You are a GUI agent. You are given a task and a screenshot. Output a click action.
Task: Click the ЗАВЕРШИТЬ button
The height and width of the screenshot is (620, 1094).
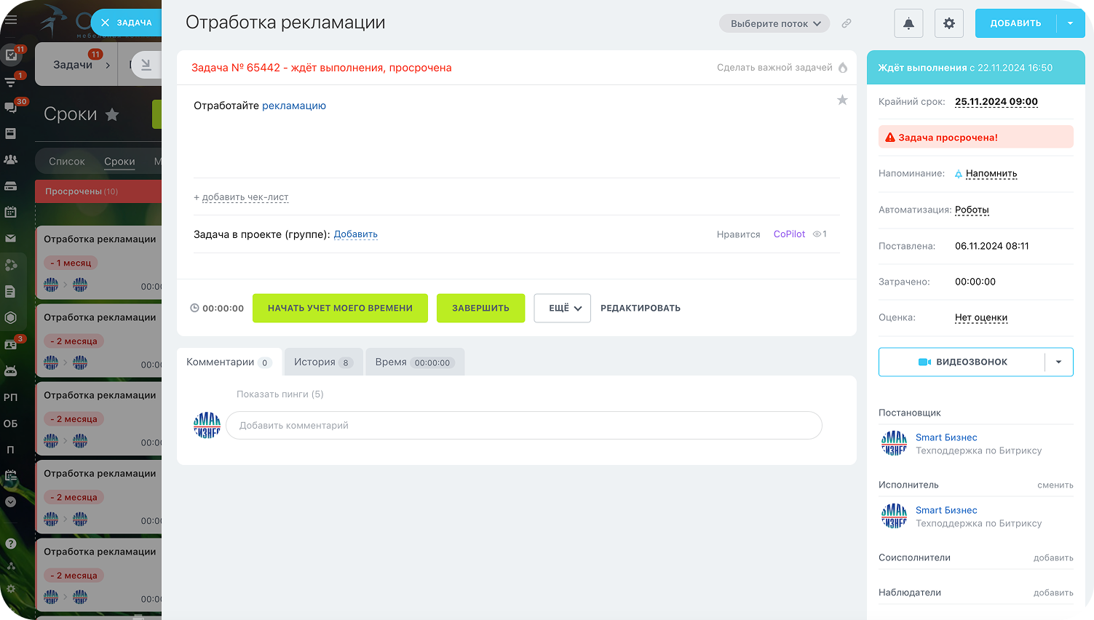[x=480, y=308]
